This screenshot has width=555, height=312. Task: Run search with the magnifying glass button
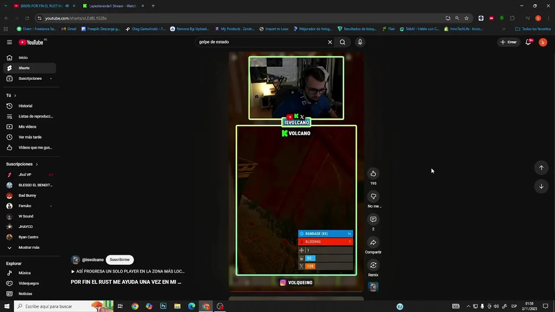[x=343, y=42]
